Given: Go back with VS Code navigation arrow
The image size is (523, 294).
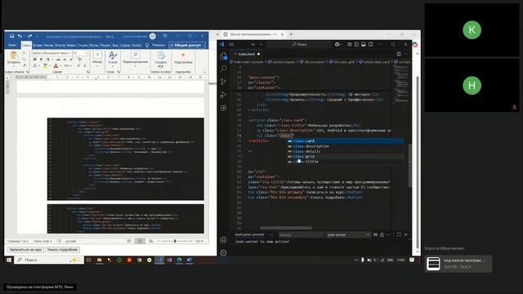Looking at the screenshot, I should (x=253, y=44).
